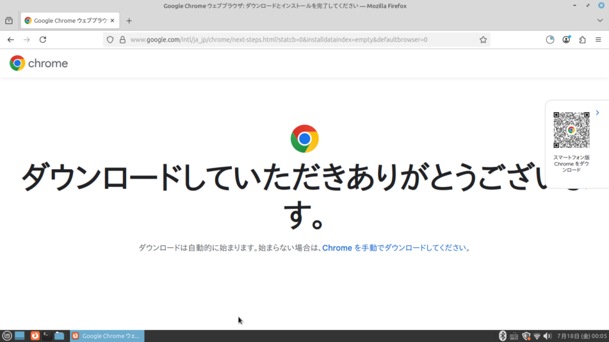
Task: Open the recent browsing sidebar icon
Action: 9,20
